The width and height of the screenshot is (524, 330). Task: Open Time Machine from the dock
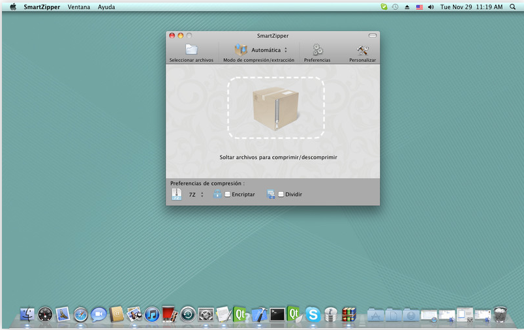pos(188,314)
